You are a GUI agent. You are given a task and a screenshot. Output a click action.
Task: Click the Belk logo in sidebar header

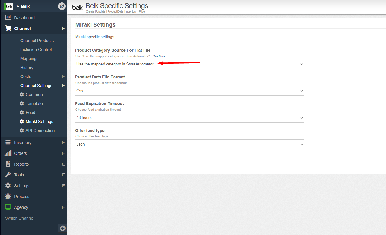click(x=9, y=6)
